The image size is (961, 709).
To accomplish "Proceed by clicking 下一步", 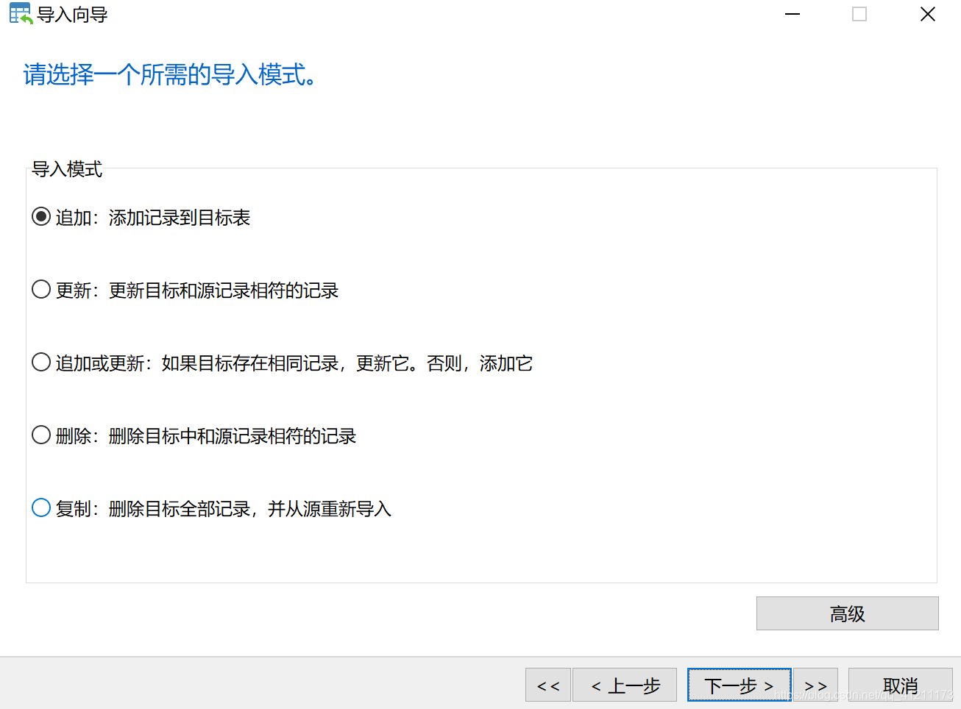I will point(739,685).
